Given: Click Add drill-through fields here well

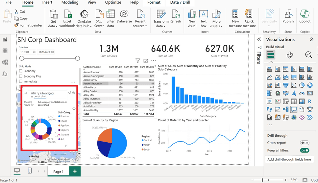Looking at the screenshot, I should [289, 159].
